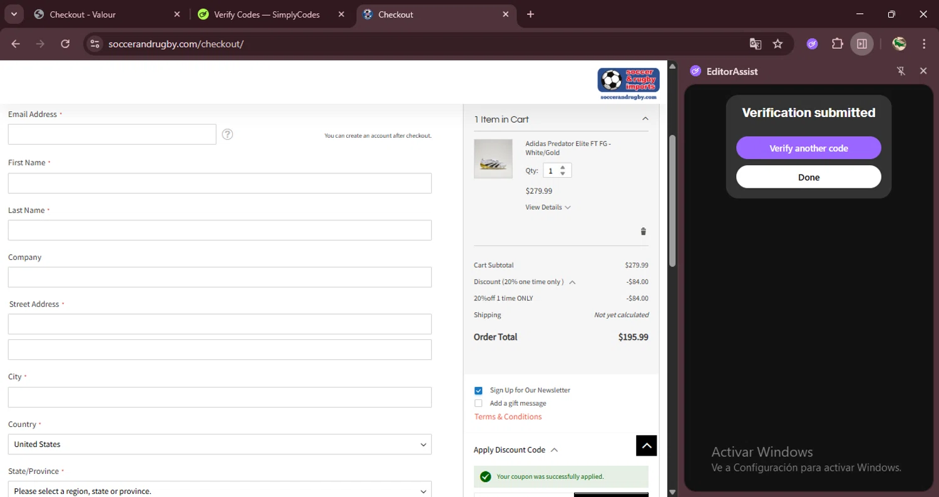Image resolution: width=939 pixels, height=497 pixels.
Task: Collapse the Discount 20% one time only row
Action: (x=572, y=282)
